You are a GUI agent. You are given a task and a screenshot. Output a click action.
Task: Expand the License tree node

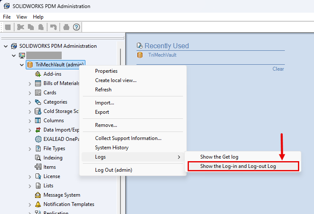click(x=30, y=176)
